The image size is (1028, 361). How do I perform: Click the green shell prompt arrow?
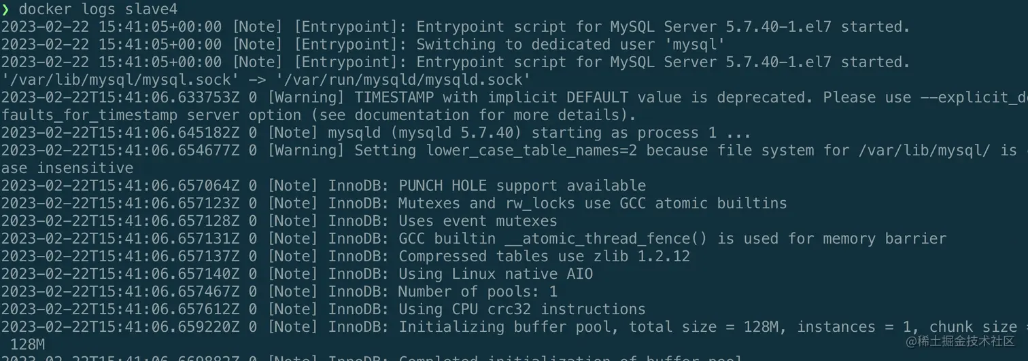[5, 9]
